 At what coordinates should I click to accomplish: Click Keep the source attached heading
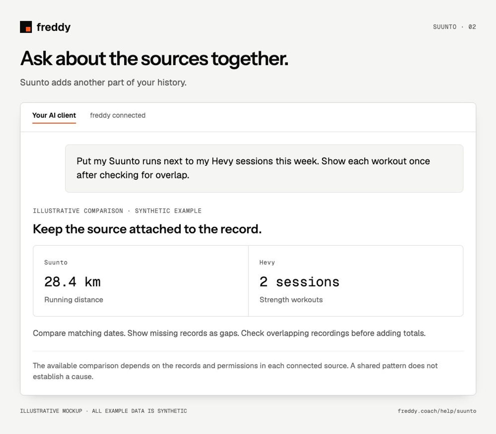pyautogui.click(x=147, y=229)
